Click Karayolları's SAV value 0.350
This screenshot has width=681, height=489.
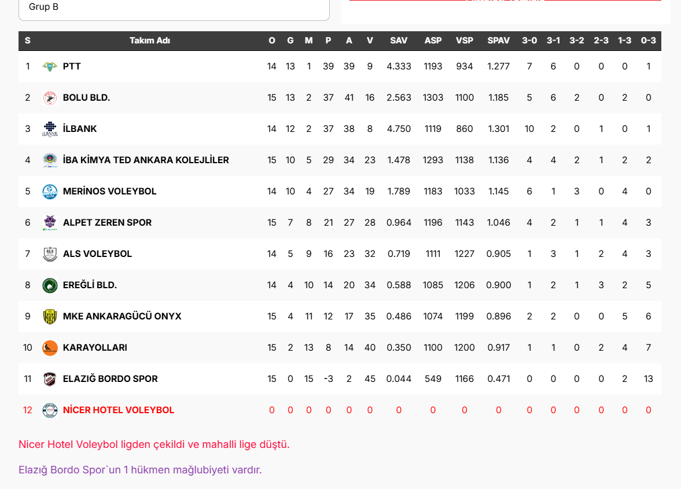(x=399, y=348)
